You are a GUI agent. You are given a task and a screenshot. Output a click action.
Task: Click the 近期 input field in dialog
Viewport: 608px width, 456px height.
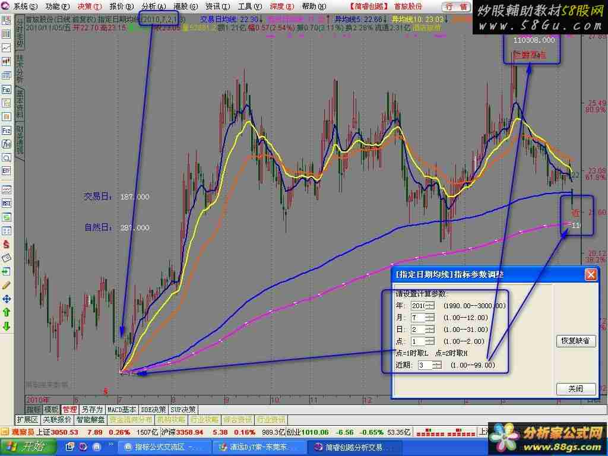point(425,365)
